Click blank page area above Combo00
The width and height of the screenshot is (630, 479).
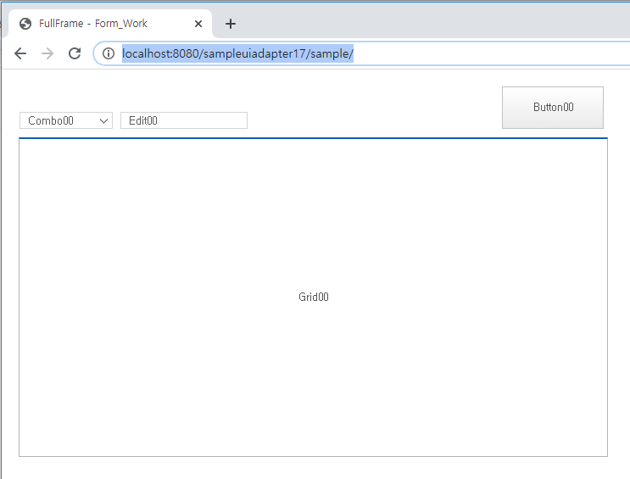coord(66,92)
